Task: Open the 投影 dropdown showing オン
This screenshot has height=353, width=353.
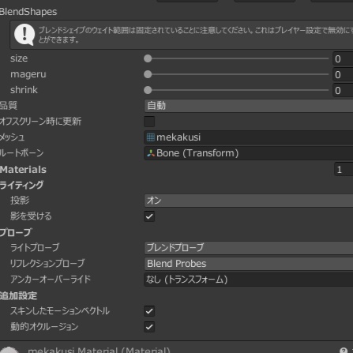Action: click(249, 201)
